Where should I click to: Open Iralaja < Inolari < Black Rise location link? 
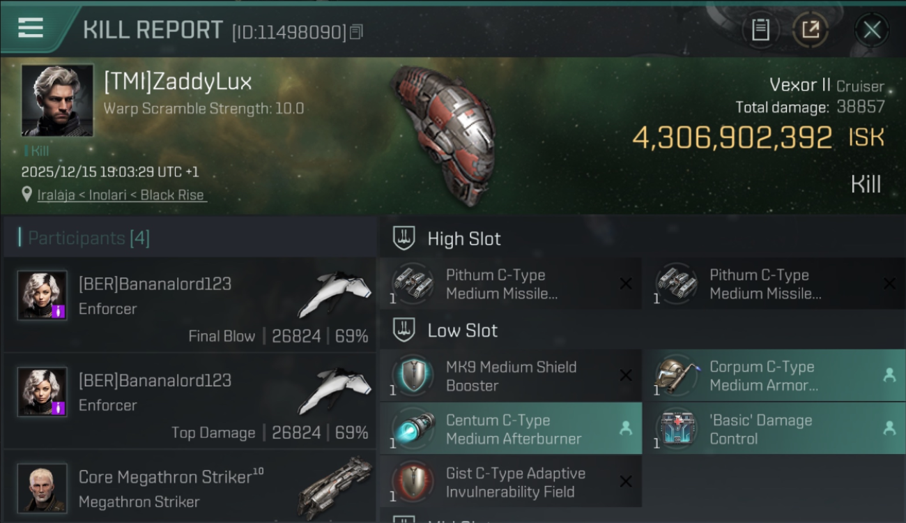(x=122, y=195)
